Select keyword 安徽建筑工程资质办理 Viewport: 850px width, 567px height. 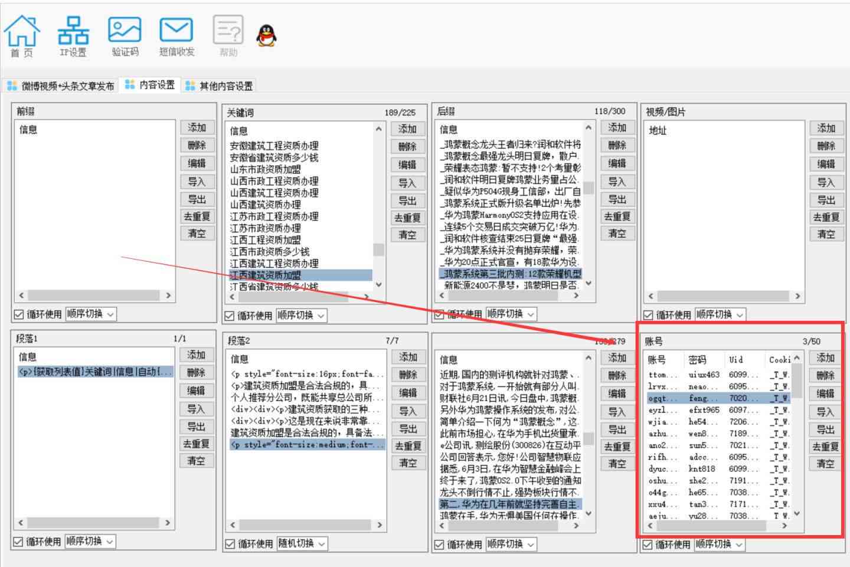click(300, 146)
